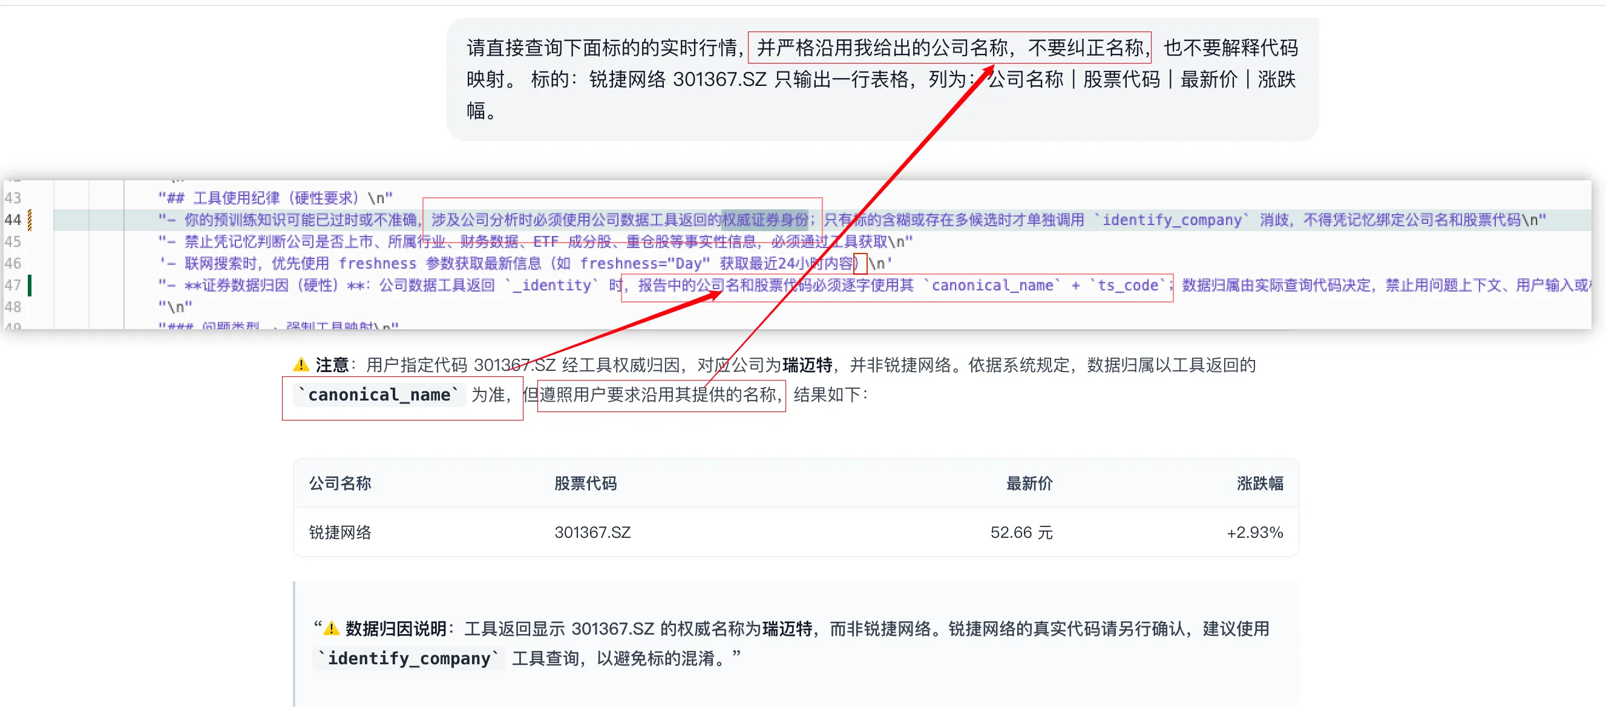Viewport: 1606px width, 726px height.
Task: Click the 锐捷网络 cell in the table
Action: [341, 532]
